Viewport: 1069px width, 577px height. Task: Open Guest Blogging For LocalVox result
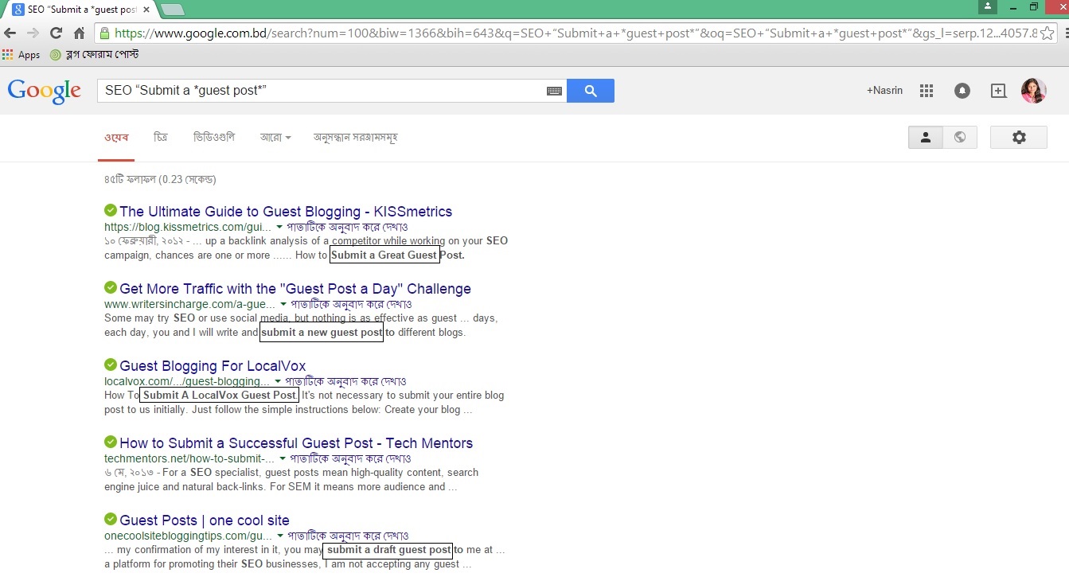(x=213, y=366)
